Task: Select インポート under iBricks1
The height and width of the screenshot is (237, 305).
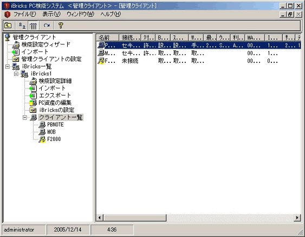Action: coord(52,88)
